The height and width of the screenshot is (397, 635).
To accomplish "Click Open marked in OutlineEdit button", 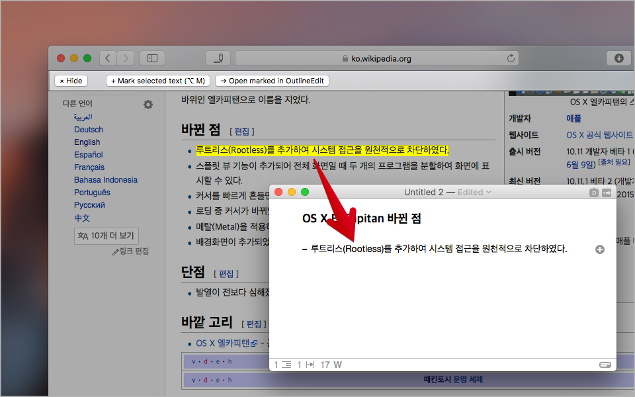I will click(x=272, y=81).
